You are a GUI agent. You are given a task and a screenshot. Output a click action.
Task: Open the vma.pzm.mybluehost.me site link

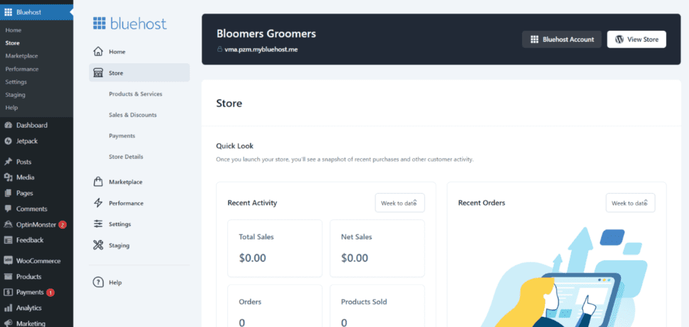[261, 50]
